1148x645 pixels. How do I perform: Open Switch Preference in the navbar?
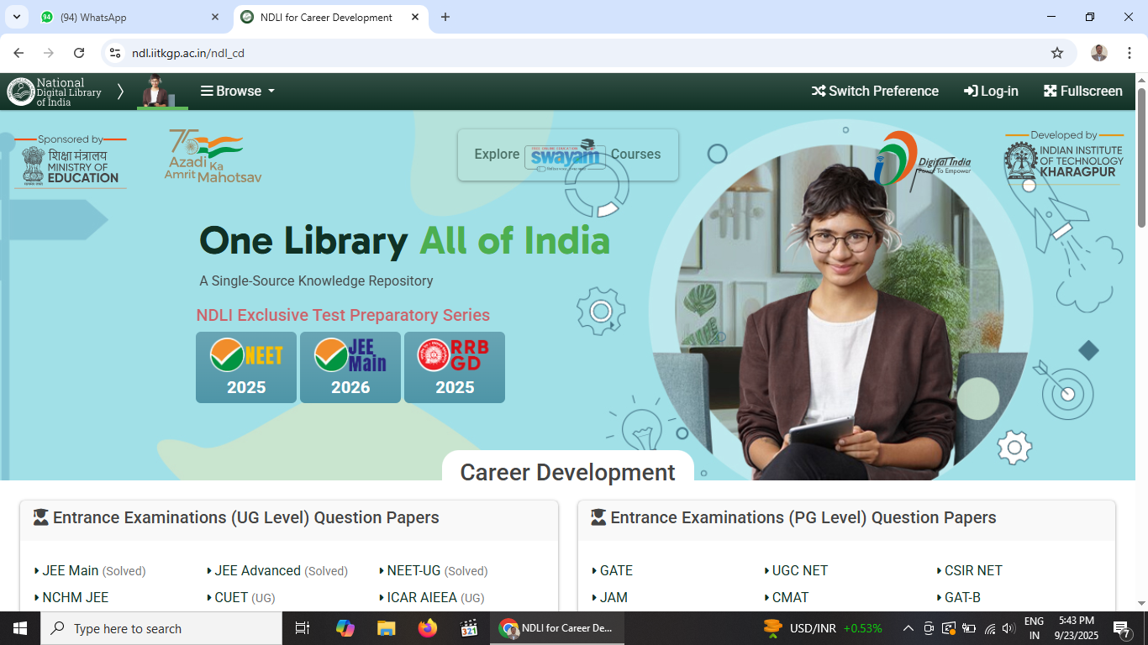(x=875, y=92)
